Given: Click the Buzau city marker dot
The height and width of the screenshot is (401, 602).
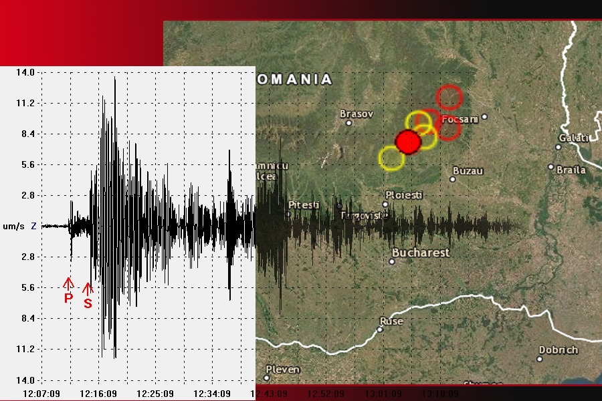Looking at the screenshot, I should tap(453, 179).
